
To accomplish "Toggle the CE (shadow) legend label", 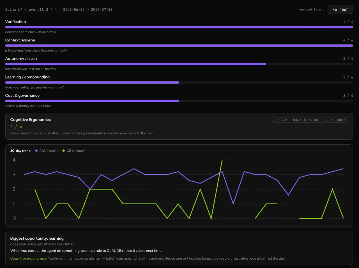I will pyautogui.click(x=76, y=151).
